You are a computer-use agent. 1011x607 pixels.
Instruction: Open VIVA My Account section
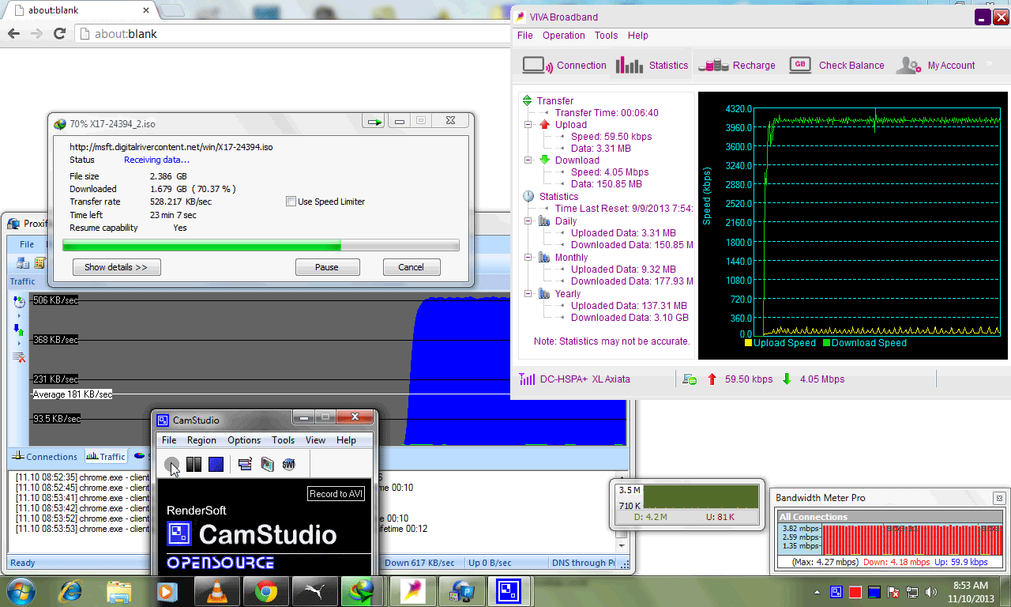[936, 66]
